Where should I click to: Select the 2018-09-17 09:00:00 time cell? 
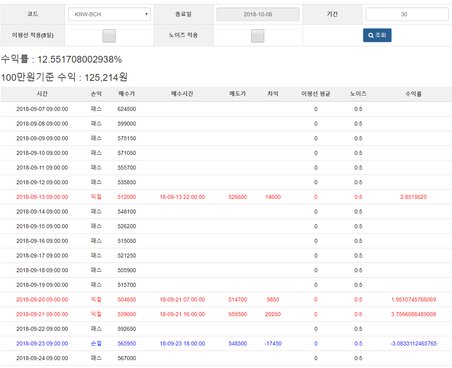[42, 256]
